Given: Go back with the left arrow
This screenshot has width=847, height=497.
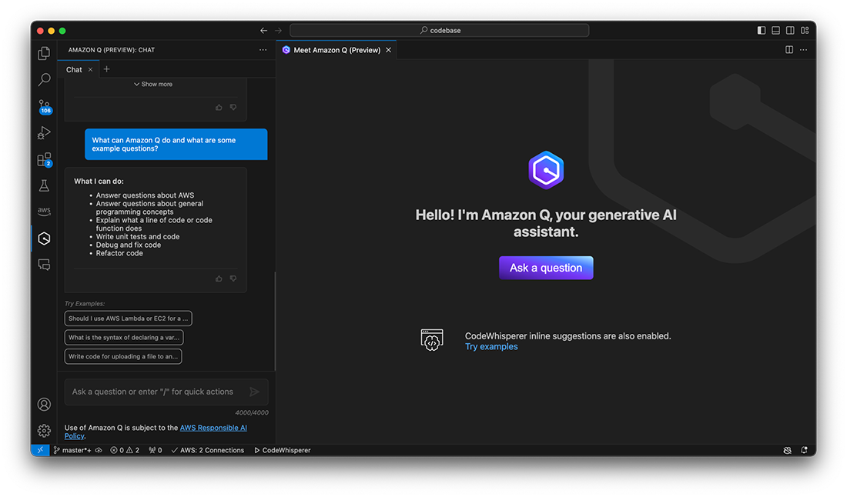Looking at the screenshot, I should click(x=263, y=31).
